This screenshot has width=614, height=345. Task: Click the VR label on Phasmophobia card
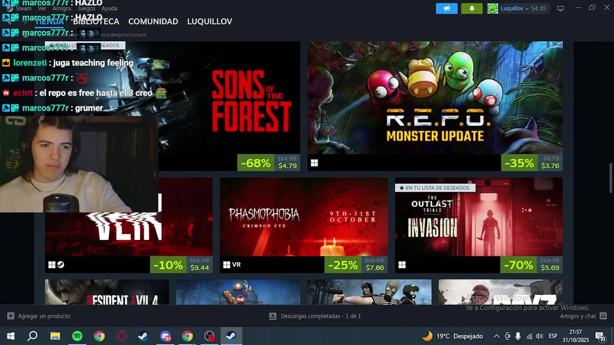236,264
